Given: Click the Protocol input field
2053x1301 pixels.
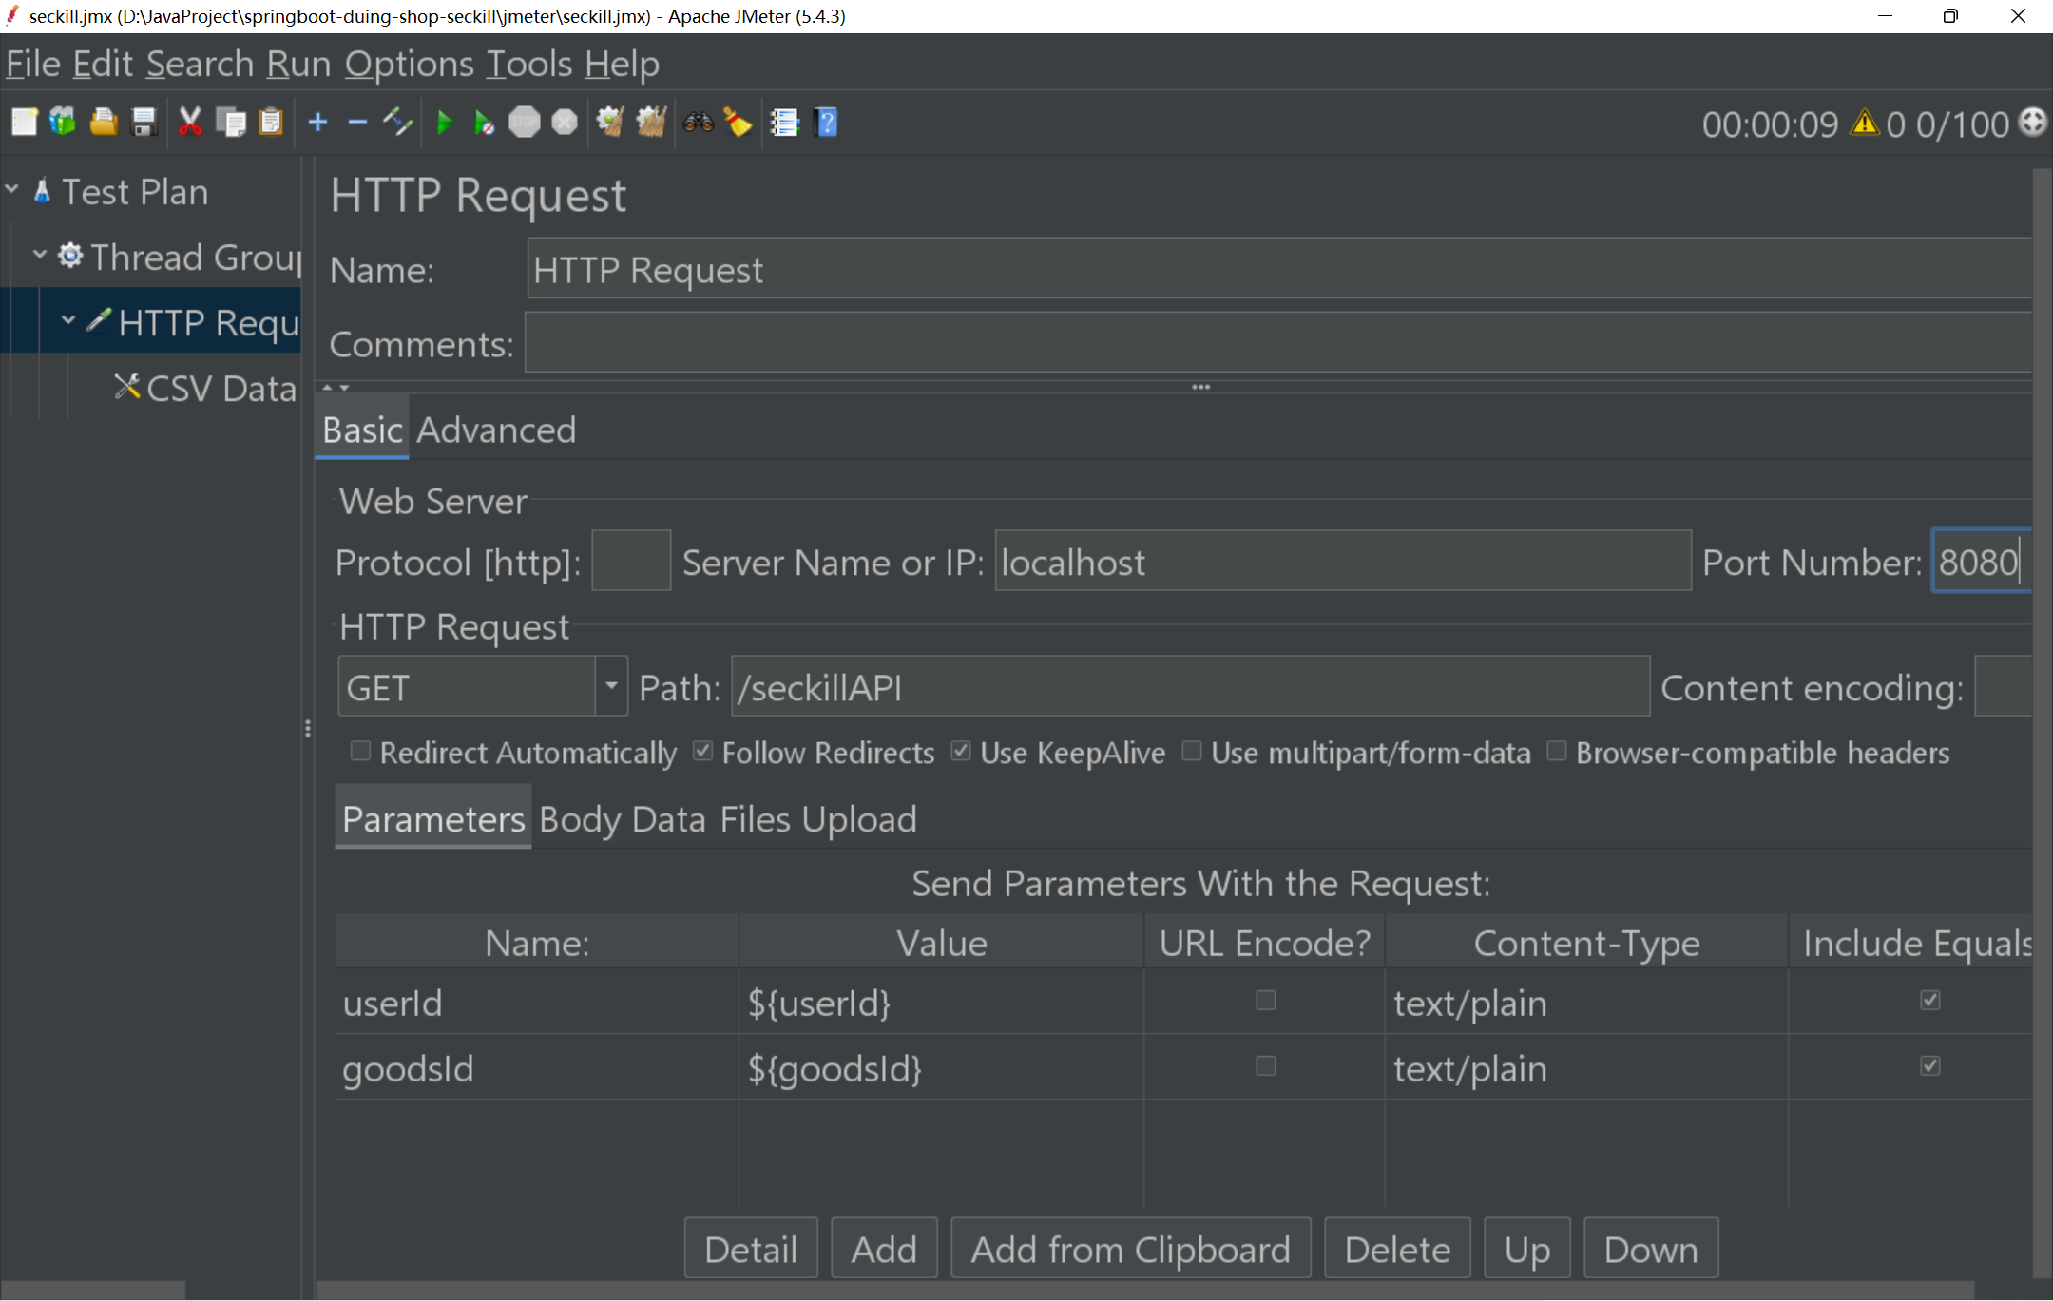Looking at the screenshot, I should click(x=631, y=561).
